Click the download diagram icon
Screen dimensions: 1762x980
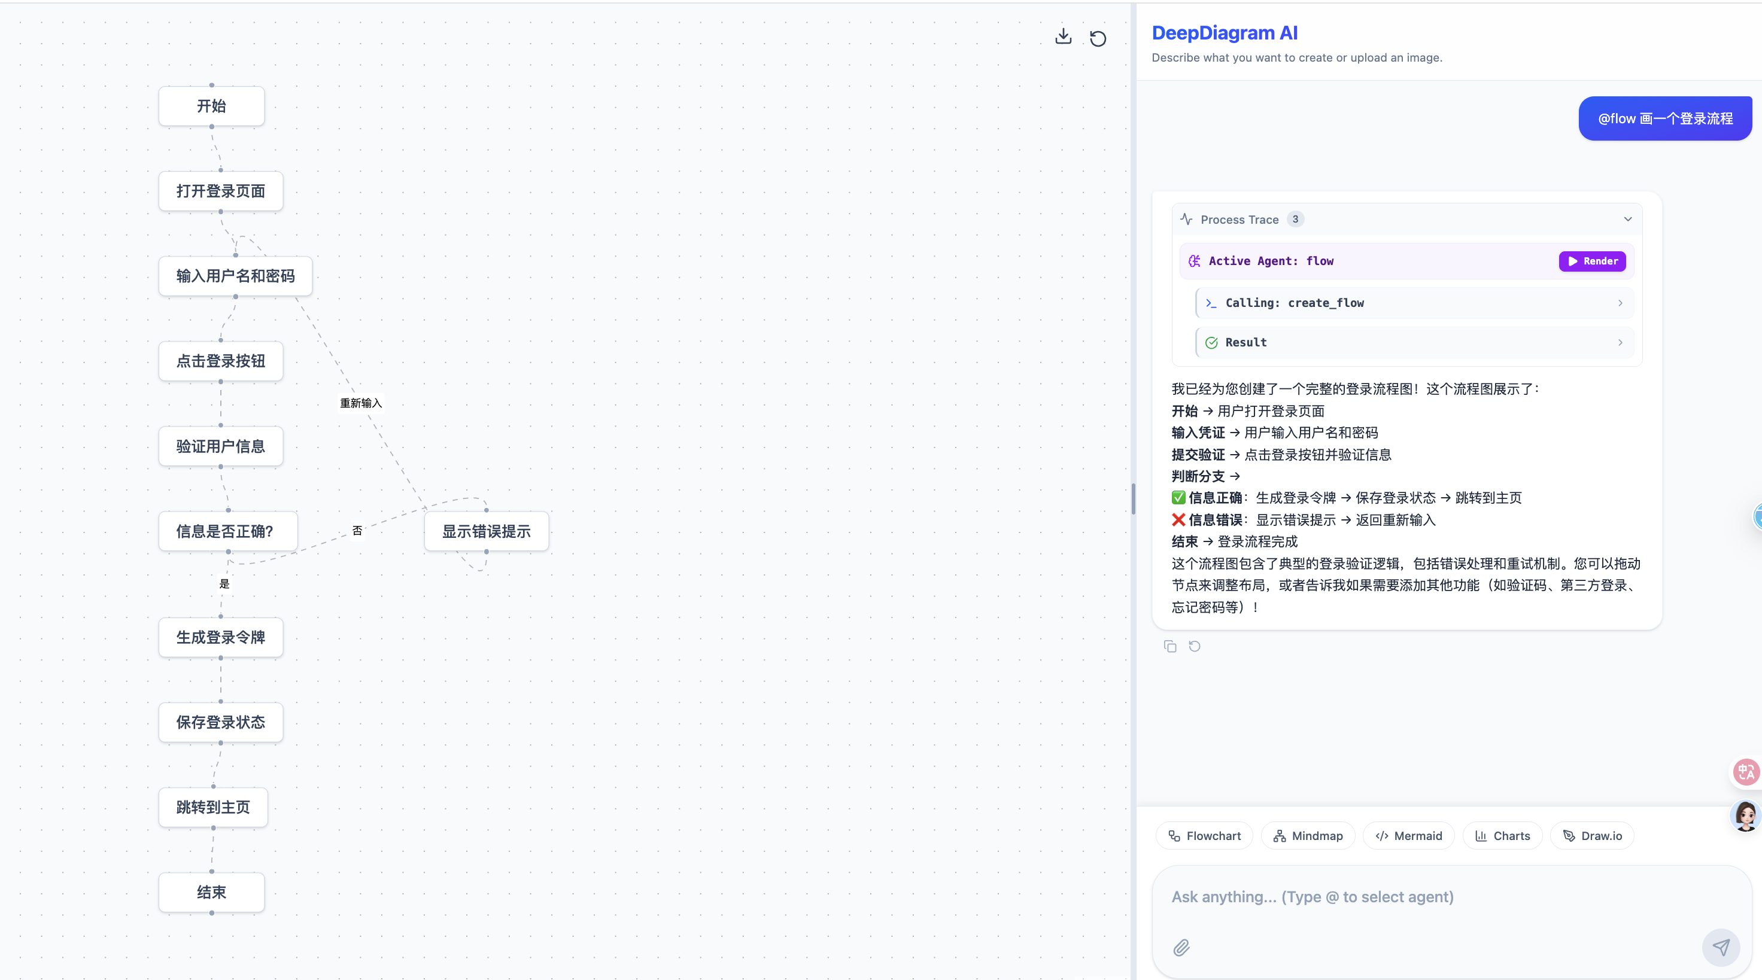(1063, 37)
